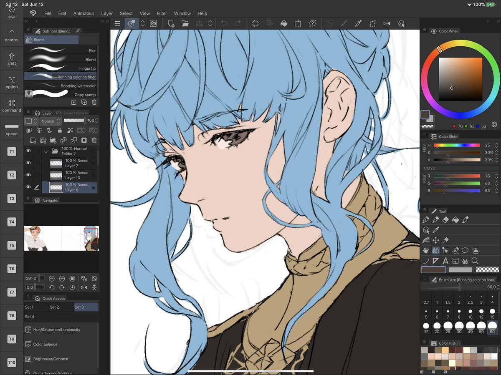501x375 pixels.
Task: Select the Balloon speech bubble tool
Action: (465, 250)
